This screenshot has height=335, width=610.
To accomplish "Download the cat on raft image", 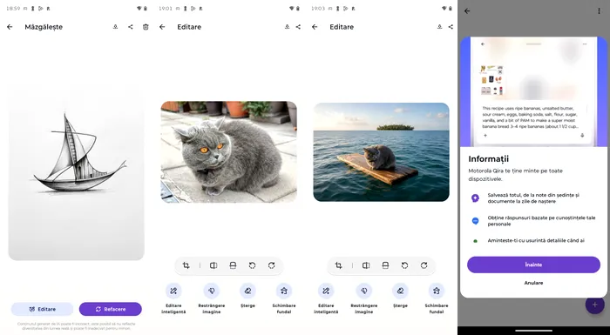I will (x=439, y=27).
